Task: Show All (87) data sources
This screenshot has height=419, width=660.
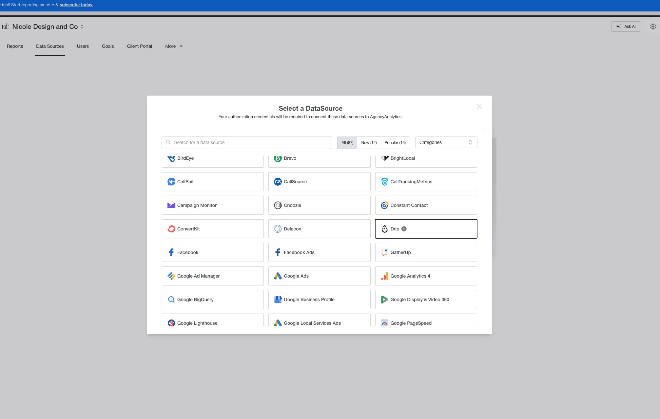Action: pos(347,143)
